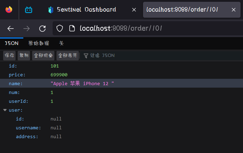Viewport: 243px width, 153px height.
Task: Select the price value 699900
Action: pyautogui.click(x=59, y=75)
